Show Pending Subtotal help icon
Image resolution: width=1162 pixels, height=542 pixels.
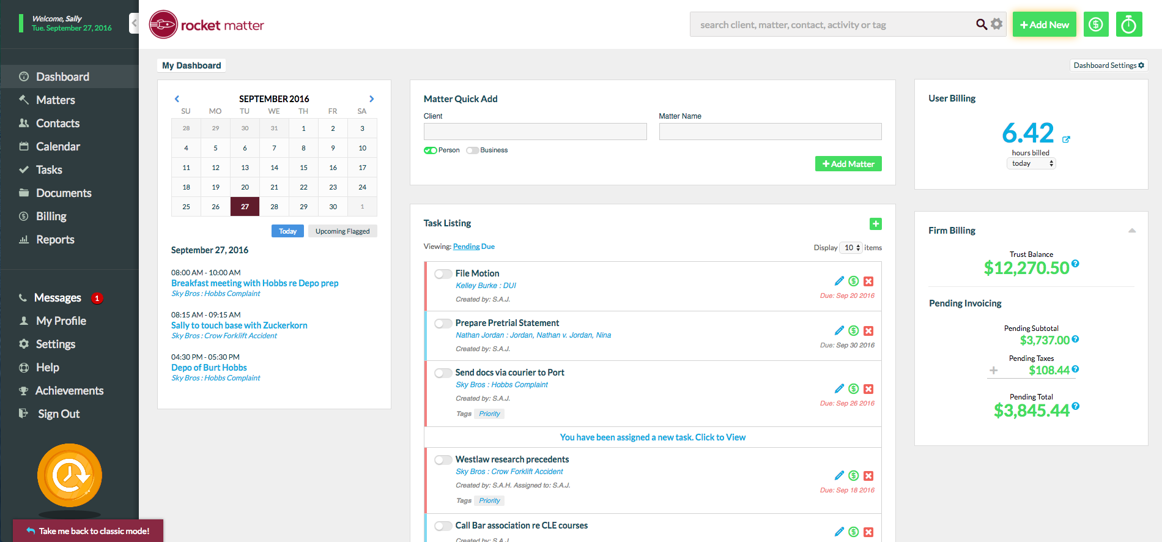tap(1075, 339)
